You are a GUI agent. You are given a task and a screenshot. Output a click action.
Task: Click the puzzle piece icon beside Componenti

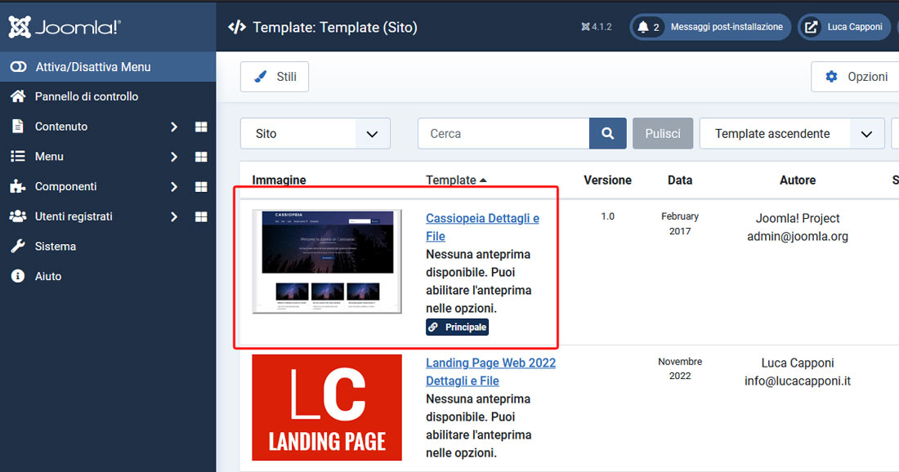coord(18,186)
